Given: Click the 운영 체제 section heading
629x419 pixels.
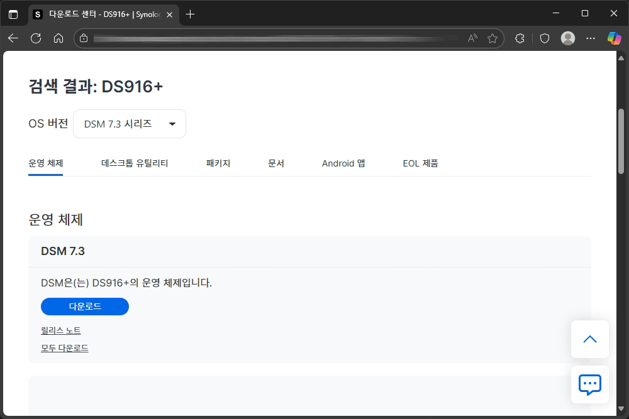Looking at the screenshot, I should [56, 219].
